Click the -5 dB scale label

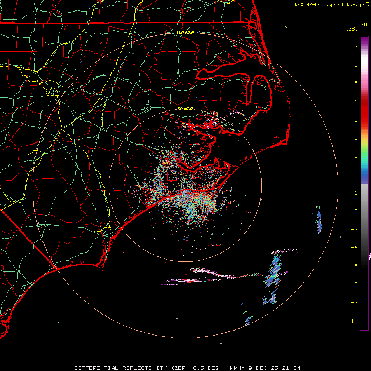coord(354,266)
